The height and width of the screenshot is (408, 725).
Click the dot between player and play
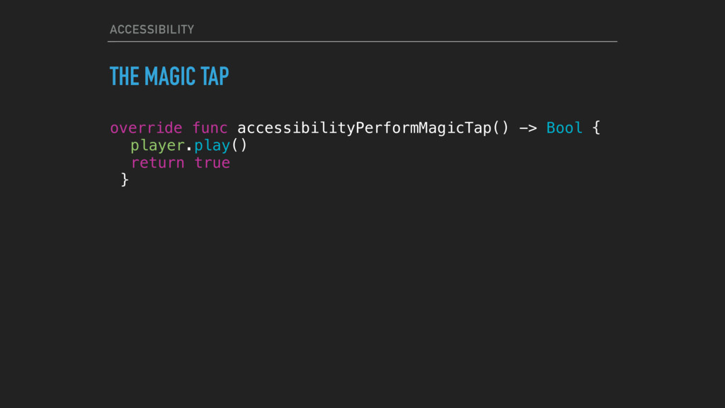coord(189,149)
